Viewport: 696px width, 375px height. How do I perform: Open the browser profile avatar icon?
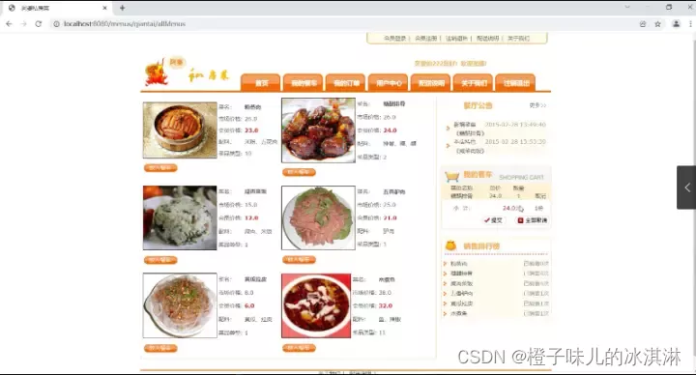point(676,24)
